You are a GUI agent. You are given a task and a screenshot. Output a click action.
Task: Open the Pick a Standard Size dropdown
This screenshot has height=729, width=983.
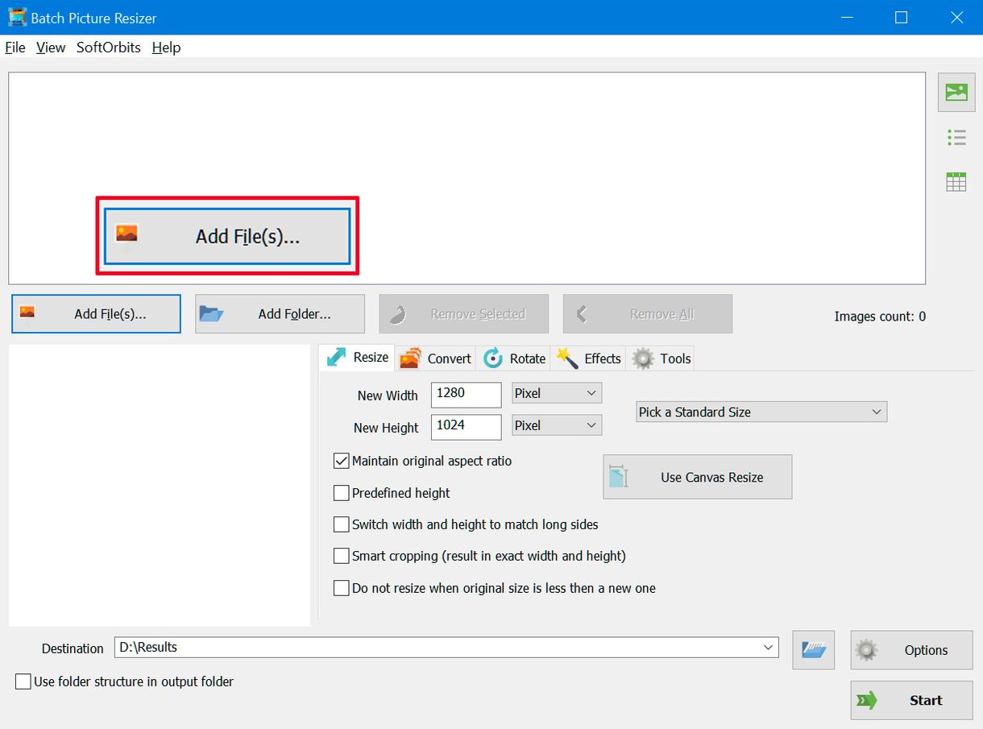click(877, 412)
